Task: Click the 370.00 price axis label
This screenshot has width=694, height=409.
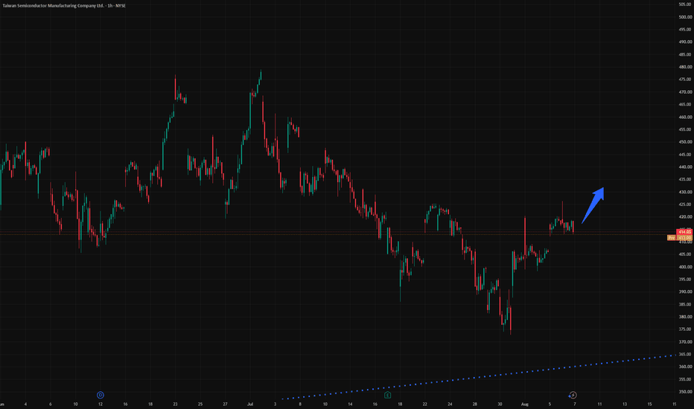Action: point(685,342)
